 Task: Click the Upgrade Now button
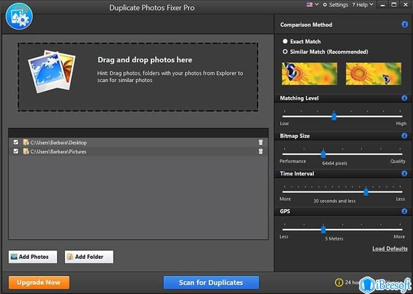(39, 282)
